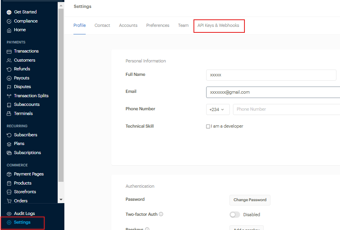Check the 'I am a developer' checkbox

208,126
